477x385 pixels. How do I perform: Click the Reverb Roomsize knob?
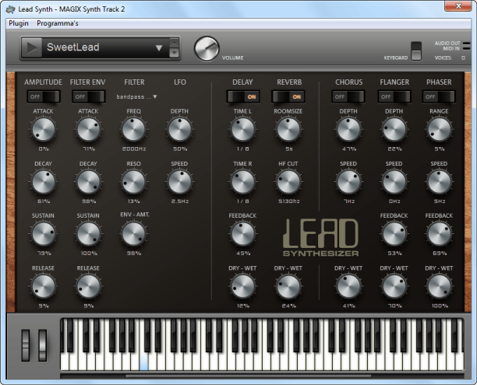pyautogui.click(x=288, y=129)
